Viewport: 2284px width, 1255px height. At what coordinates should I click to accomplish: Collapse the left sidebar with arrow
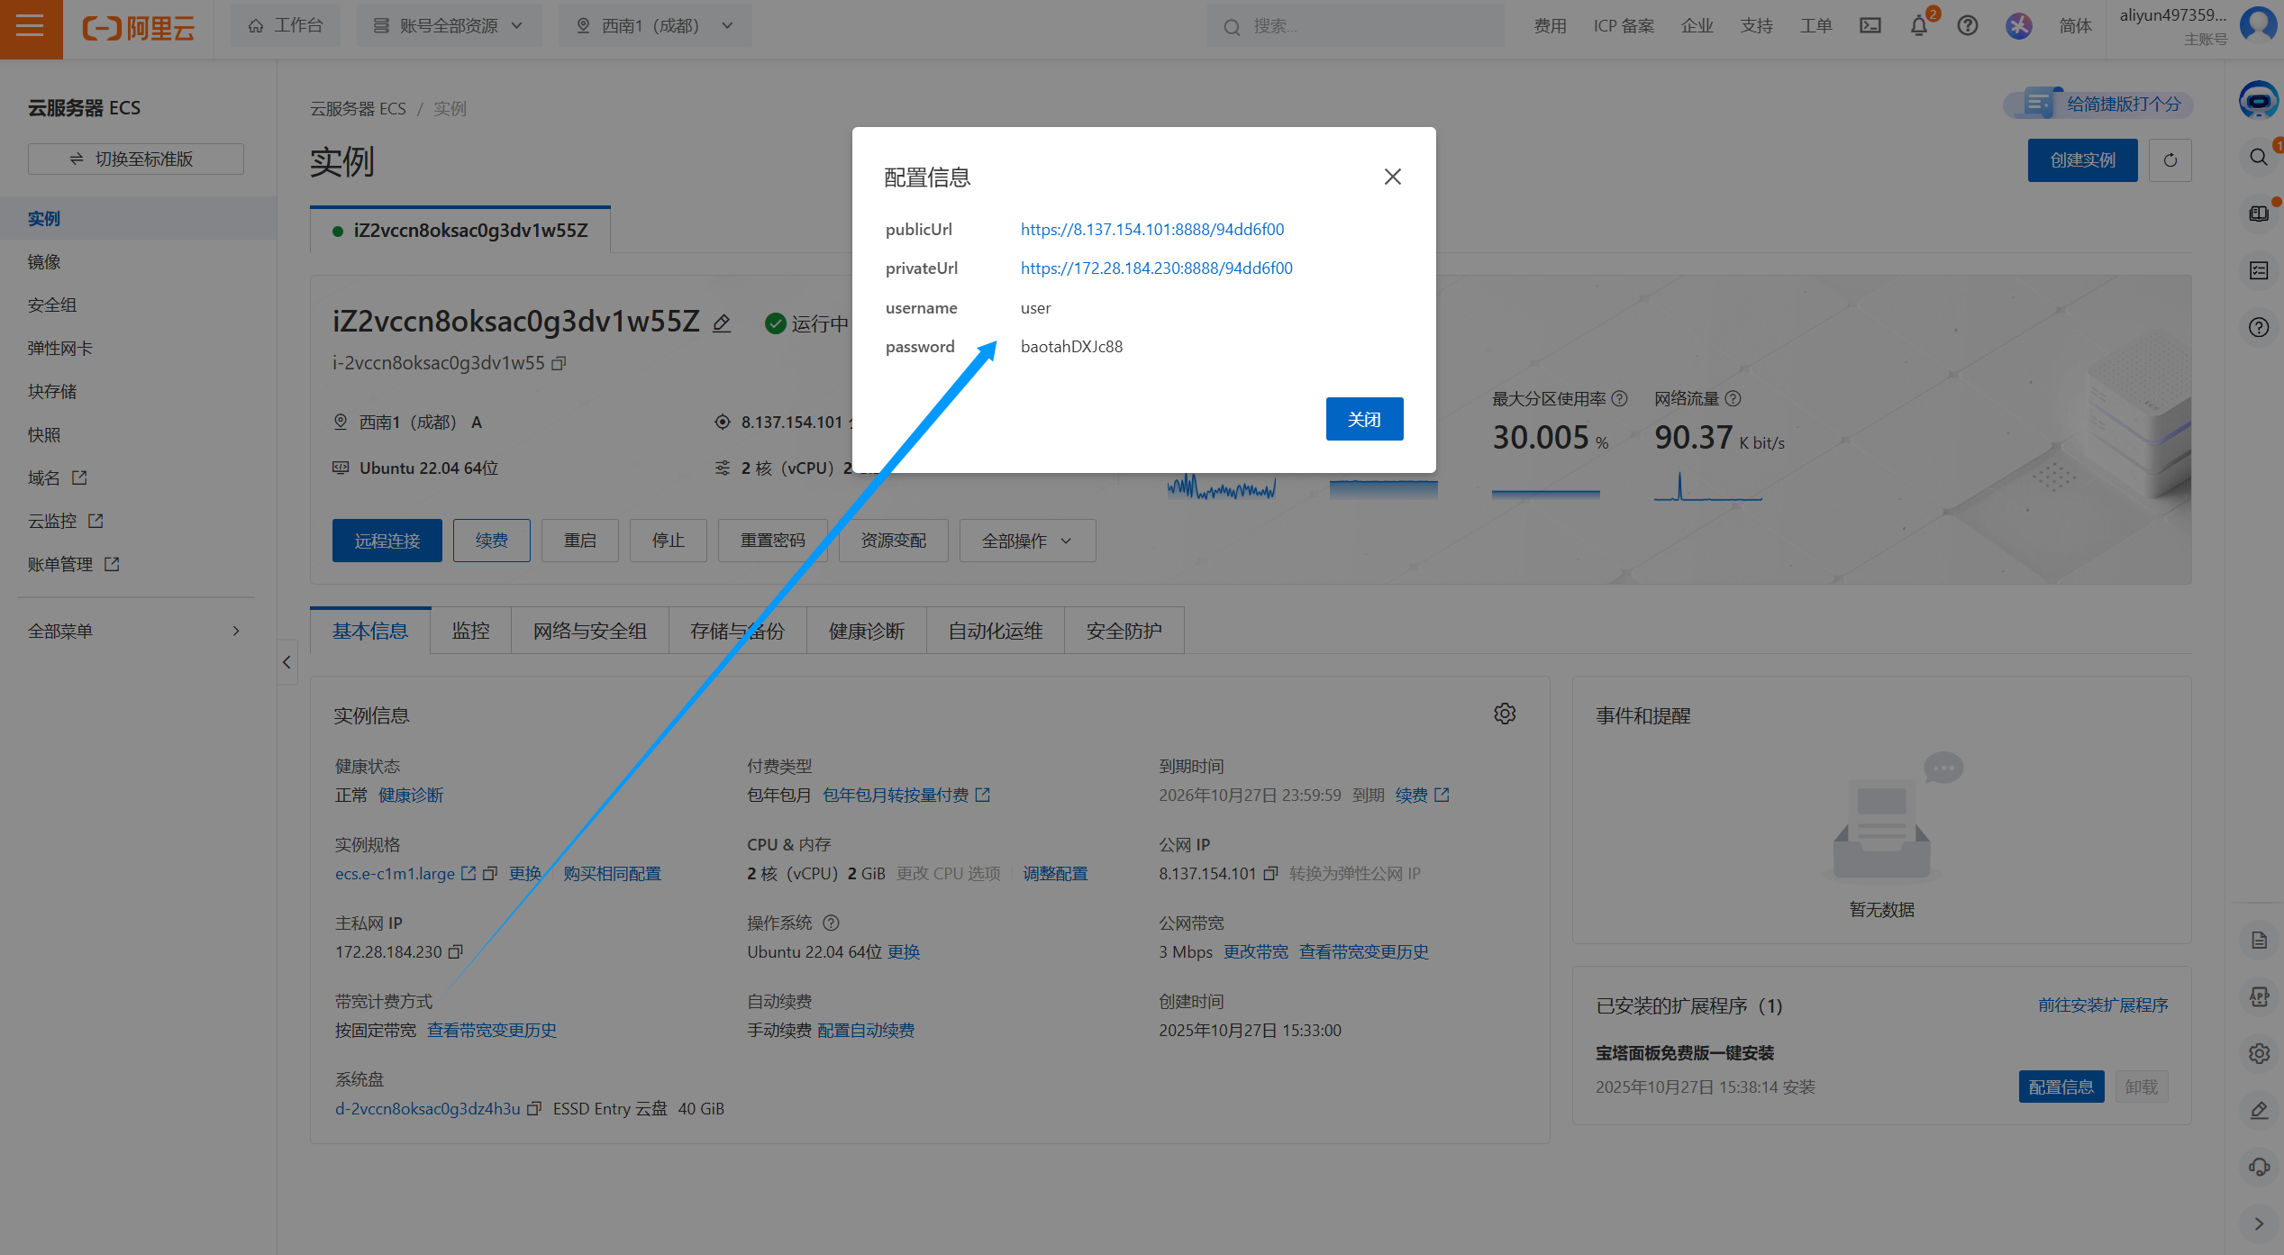287,663
